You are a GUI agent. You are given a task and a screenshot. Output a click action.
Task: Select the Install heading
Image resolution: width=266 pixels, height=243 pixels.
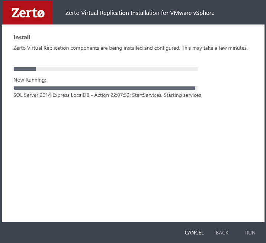click(x=22, y=37)
